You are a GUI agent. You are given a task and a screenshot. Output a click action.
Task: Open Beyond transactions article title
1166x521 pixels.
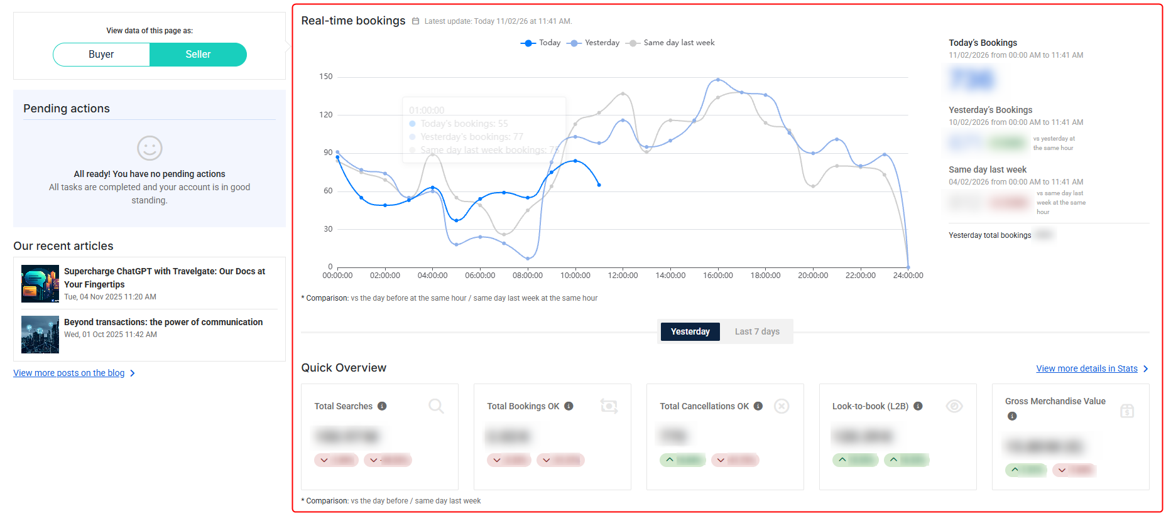(x=163, y=322)
